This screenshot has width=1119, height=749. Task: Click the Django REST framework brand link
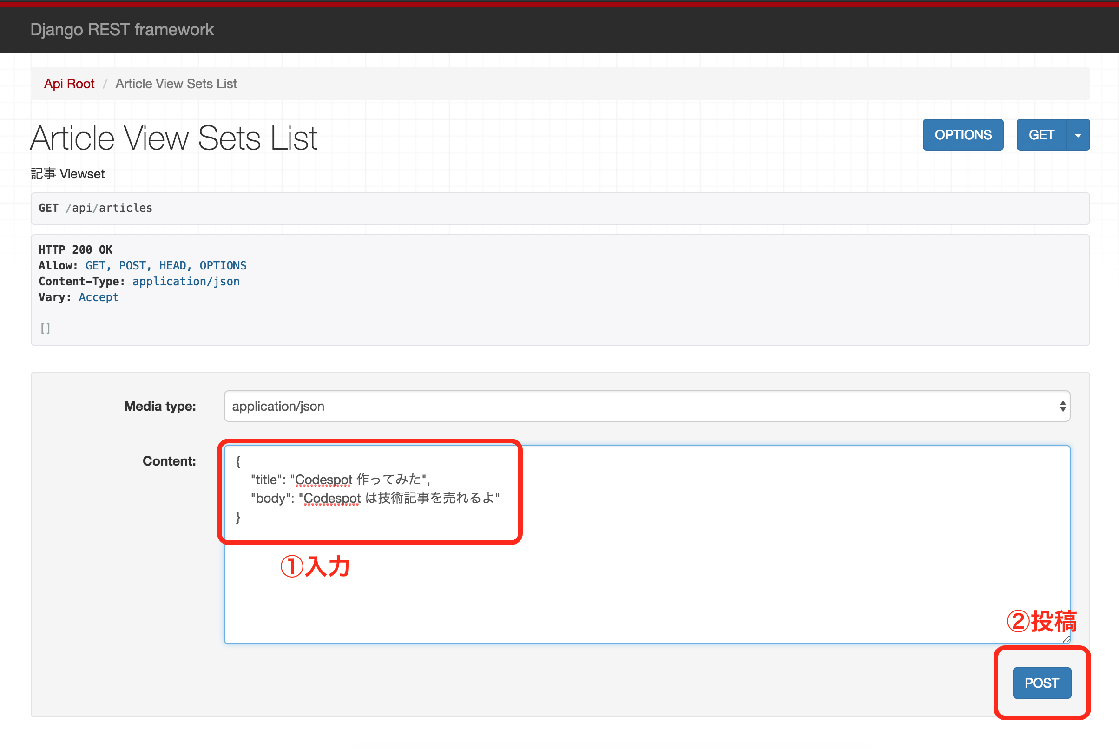coord(122,30)
